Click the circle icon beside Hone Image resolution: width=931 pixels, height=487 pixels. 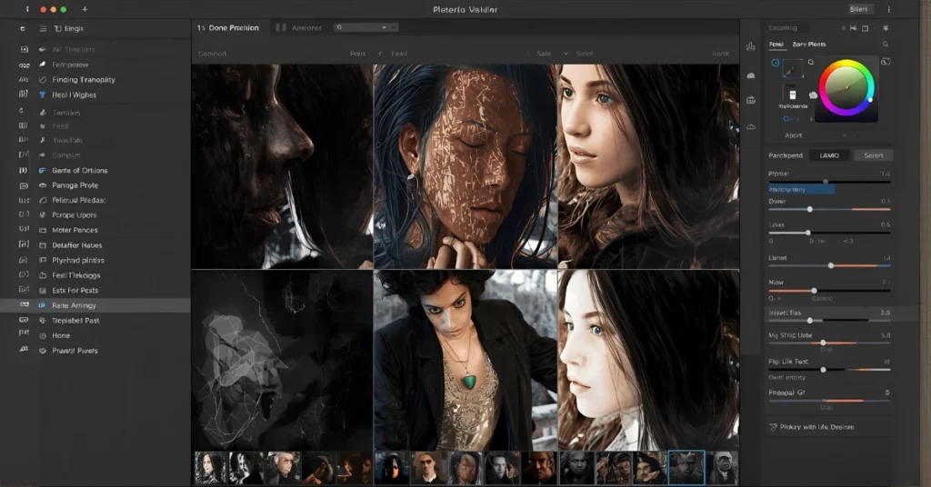(x=43, y=336)
